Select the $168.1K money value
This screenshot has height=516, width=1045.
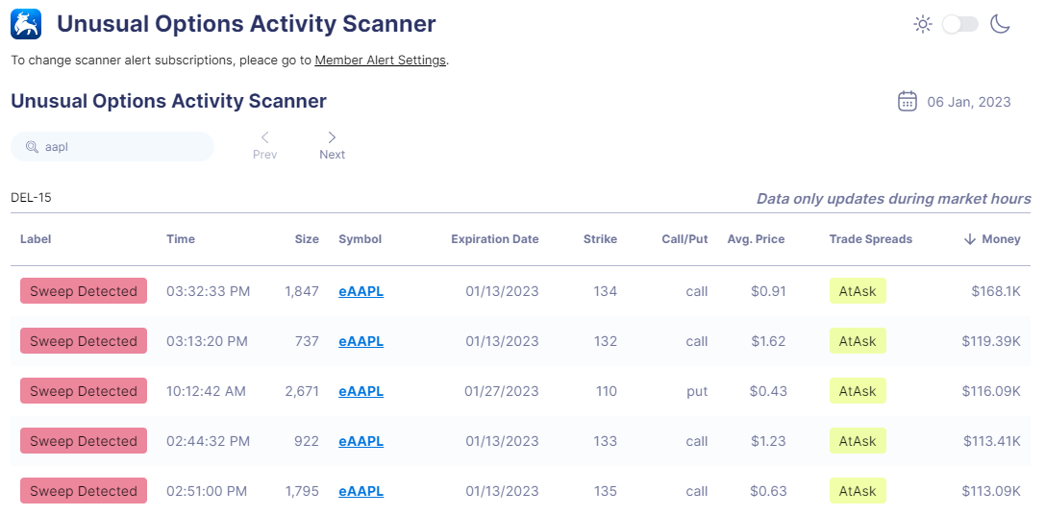coord(996,291)
